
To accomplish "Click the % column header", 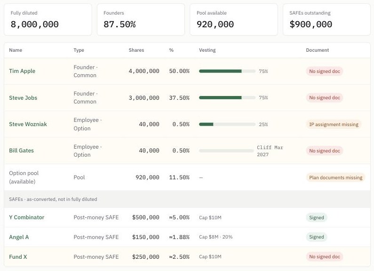I will (171, 50).
